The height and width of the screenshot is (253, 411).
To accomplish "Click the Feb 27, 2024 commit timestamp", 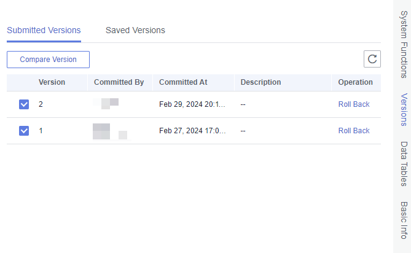I will coord(192,131).
